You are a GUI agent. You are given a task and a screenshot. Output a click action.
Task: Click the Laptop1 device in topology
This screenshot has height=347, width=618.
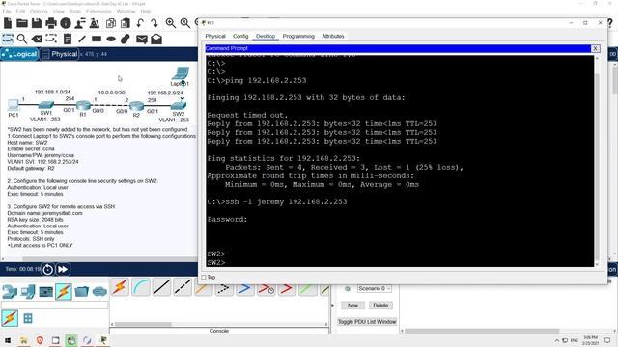181,74
